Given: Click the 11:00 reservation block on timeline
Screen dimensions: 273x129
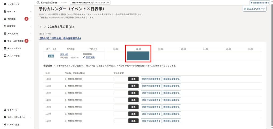Looking at the screenshot, I should tap(138, 56).
